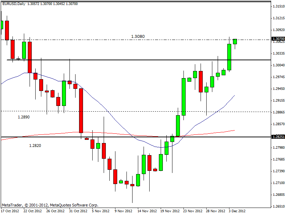Click the current price tag 1.30700

(278, 39)
